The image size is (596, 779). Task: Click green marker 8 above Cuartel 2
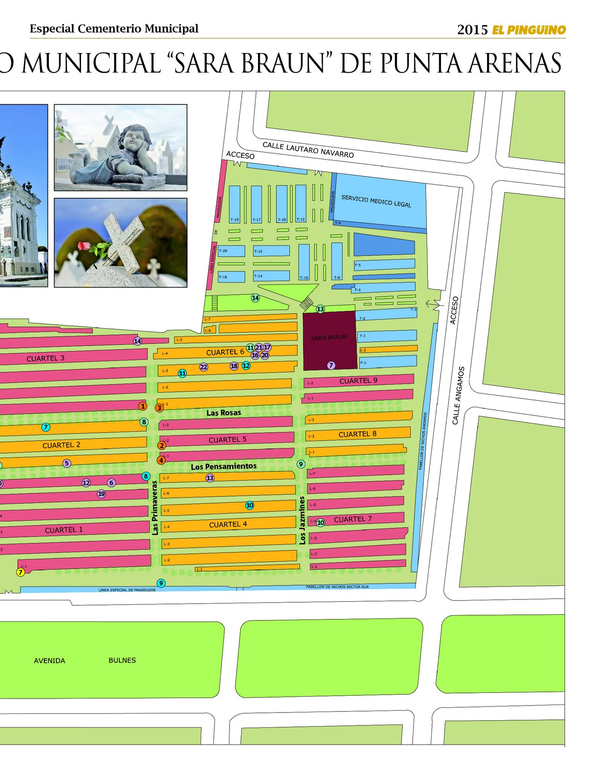pyautogui.click(x=144, y=422)
